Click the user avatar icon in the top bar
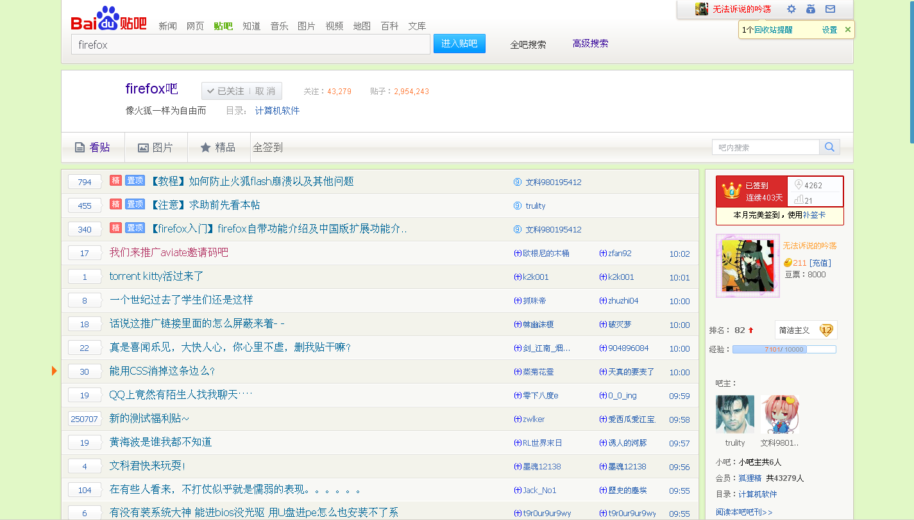The height and width of the screenshot is (520, 914). tap(702, 9)
